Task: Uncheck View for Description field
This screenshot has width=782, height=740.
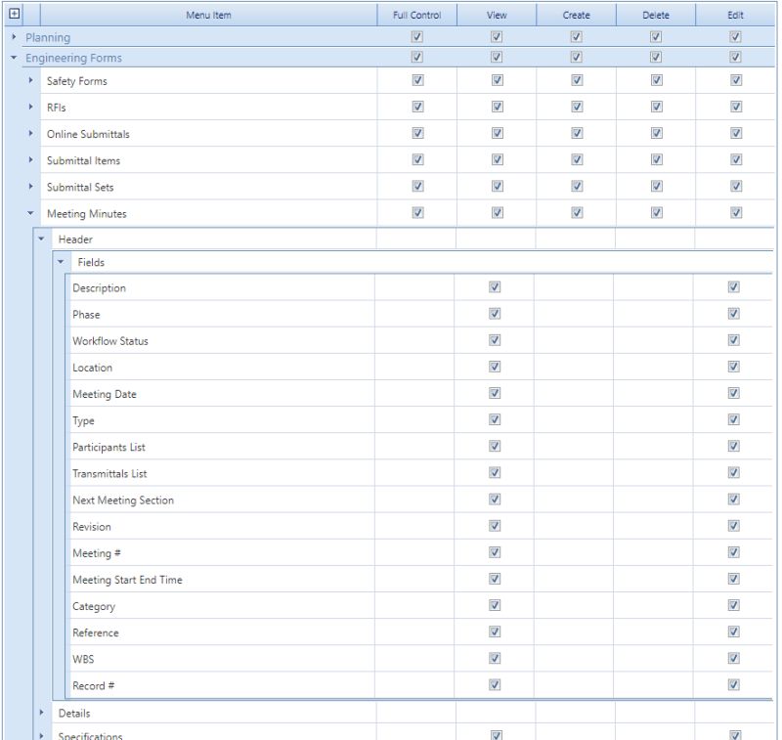Action: (495, 287)
